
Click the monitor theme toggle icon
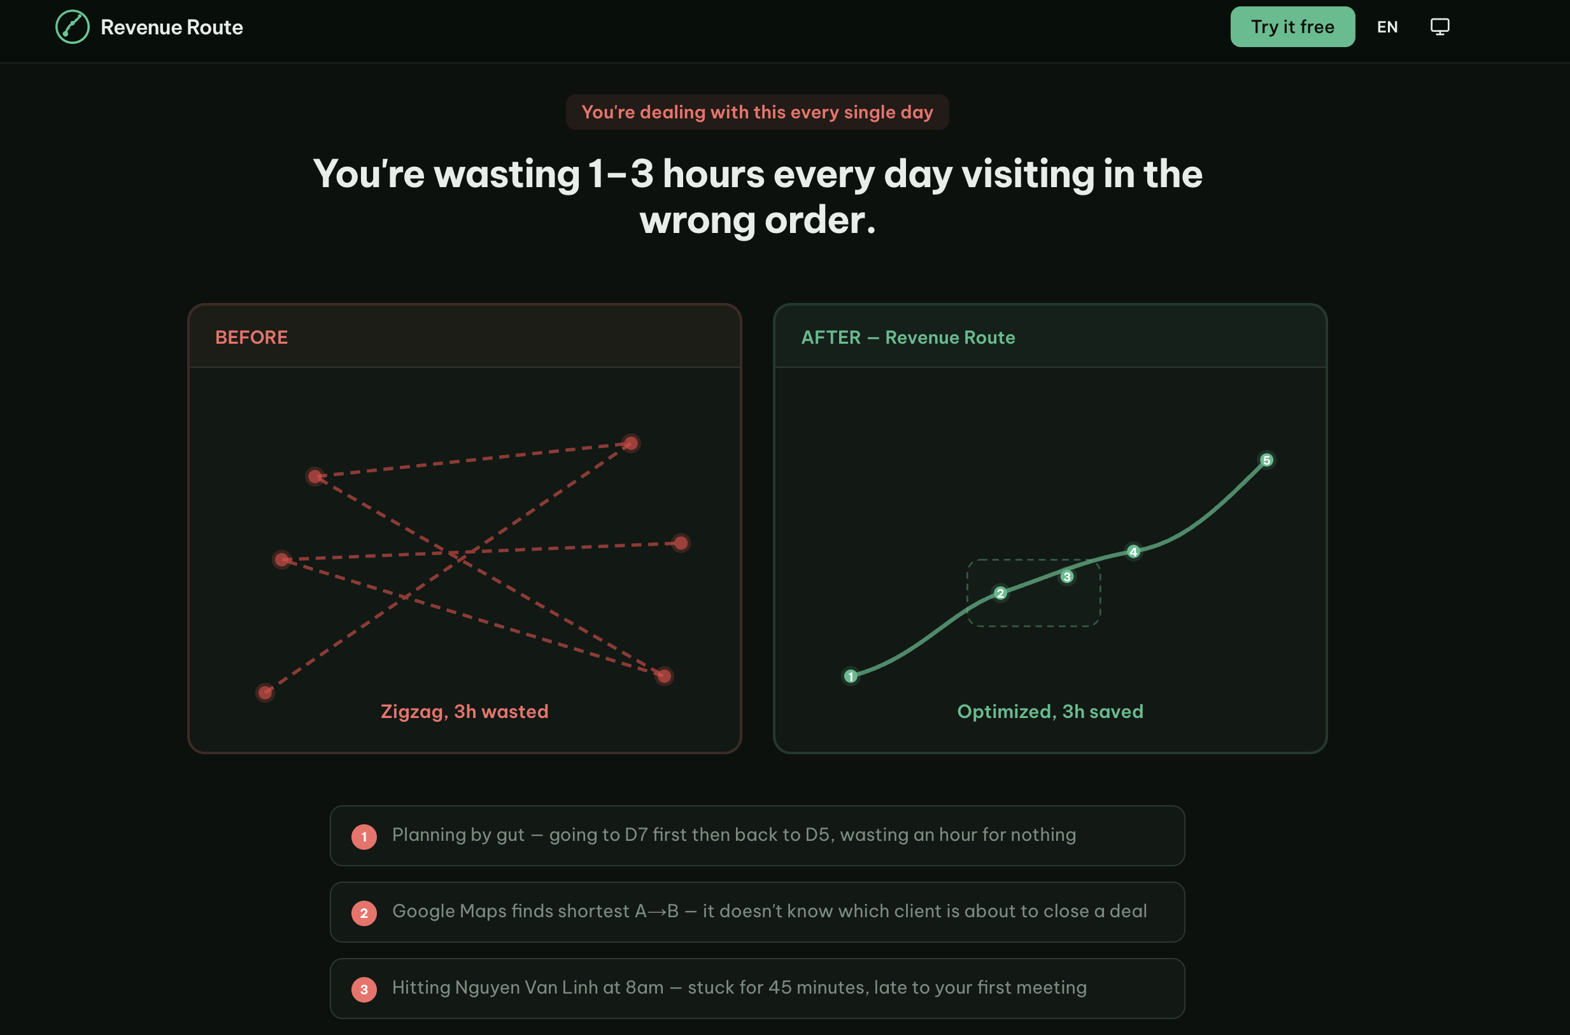click(x=1439, y=27)
